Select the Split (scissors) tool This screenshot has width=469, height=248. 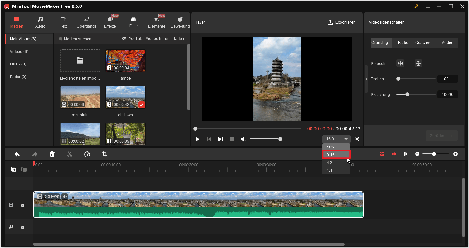(69, 154)
